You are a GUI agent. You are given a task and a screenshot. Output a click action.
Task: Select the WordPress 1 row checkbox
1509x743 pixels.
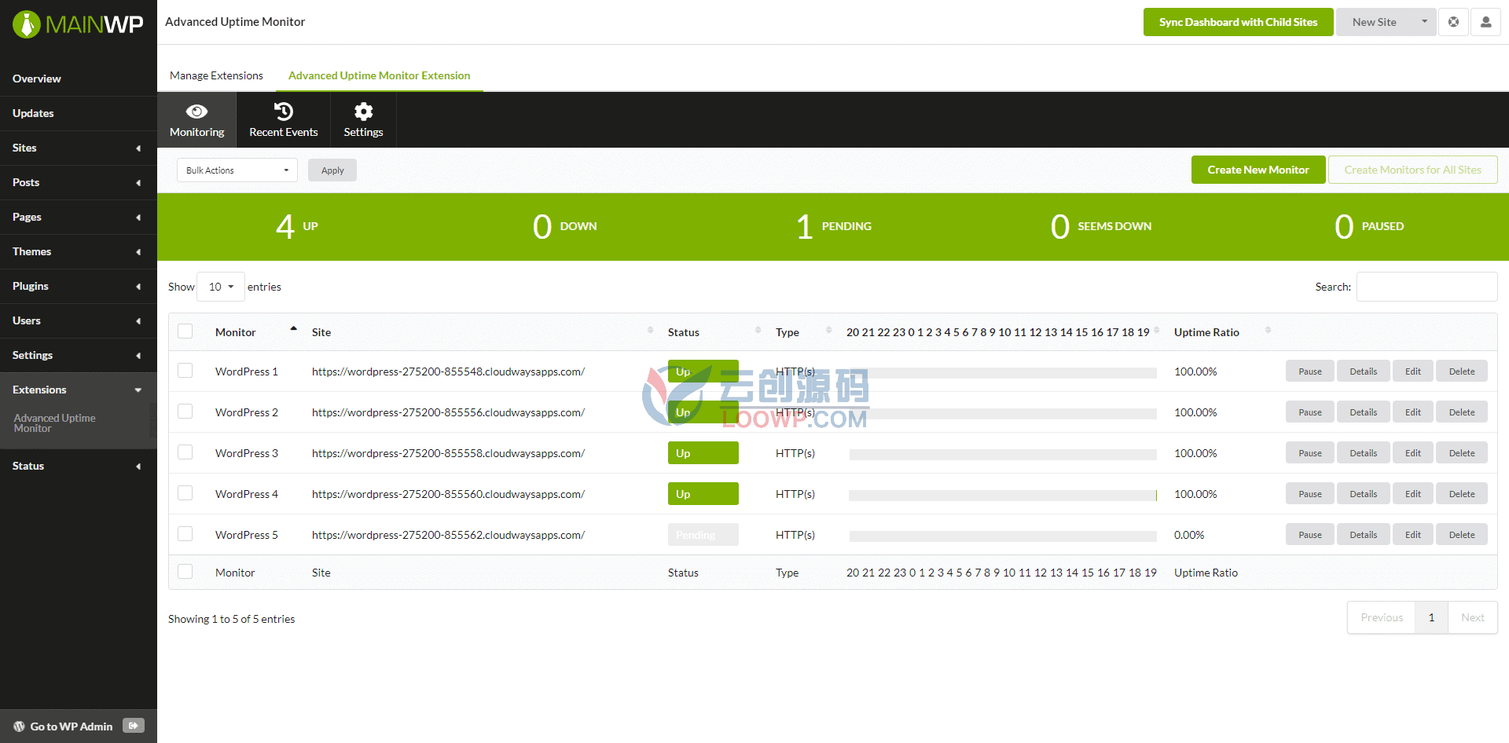pos(185,371)
